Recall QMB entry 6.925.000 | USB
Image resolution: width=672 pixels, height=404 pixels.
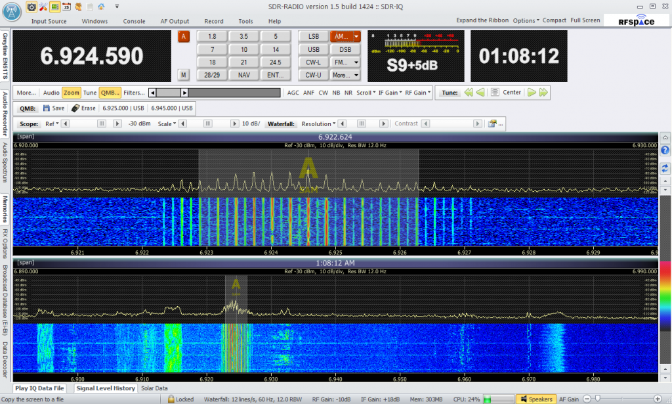(x=123, y=108)
